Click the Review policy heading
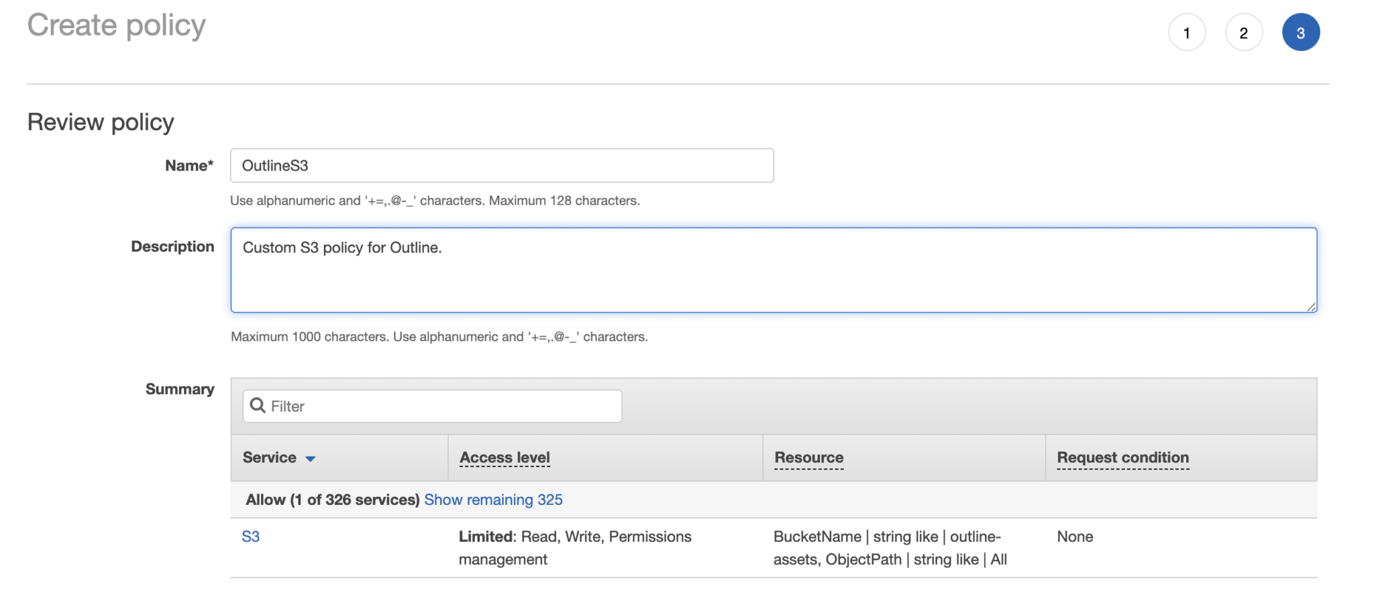The width and height of the screenshot is (1374, 615). point(99,121)
